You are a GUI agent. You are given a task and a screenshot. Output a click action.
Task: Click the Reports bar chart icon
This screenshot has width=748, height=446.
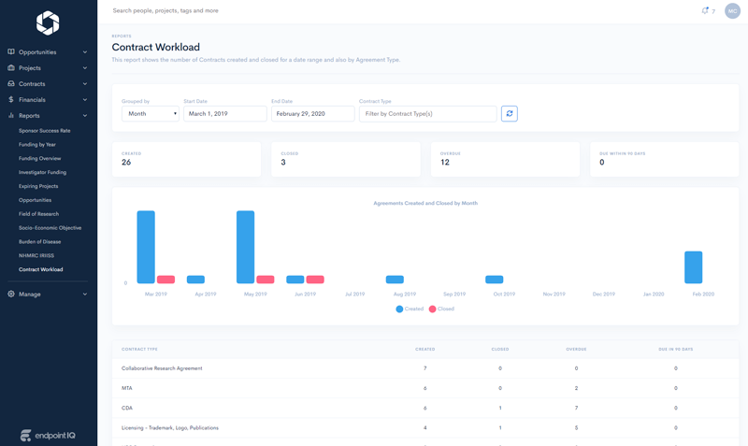[11, 116]
